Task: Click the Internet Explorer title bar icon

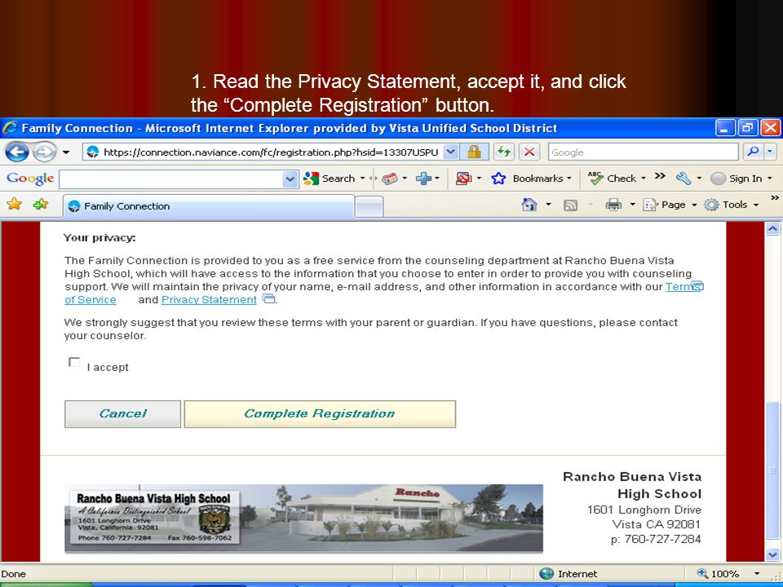Action: pos(10,128)
